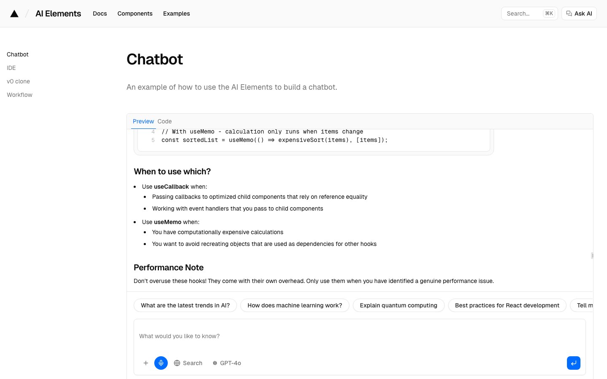
Task: Choose suggestion 'How does machine learning work?'
Action: (295, 305)
